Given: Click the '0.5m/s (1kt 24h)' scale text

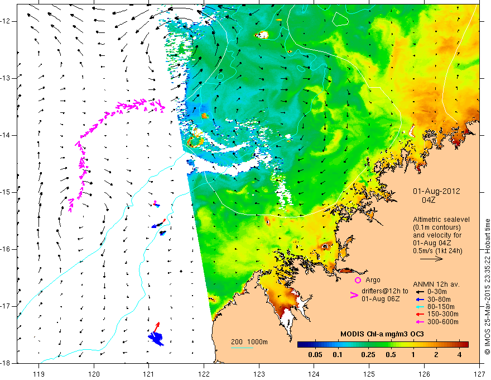Looking at the screenshot, I should pos(437,251).
